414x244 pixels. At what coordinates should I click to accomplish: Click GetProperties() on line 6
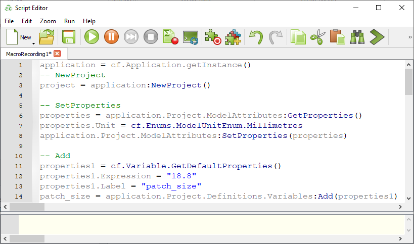pos(325,116)
